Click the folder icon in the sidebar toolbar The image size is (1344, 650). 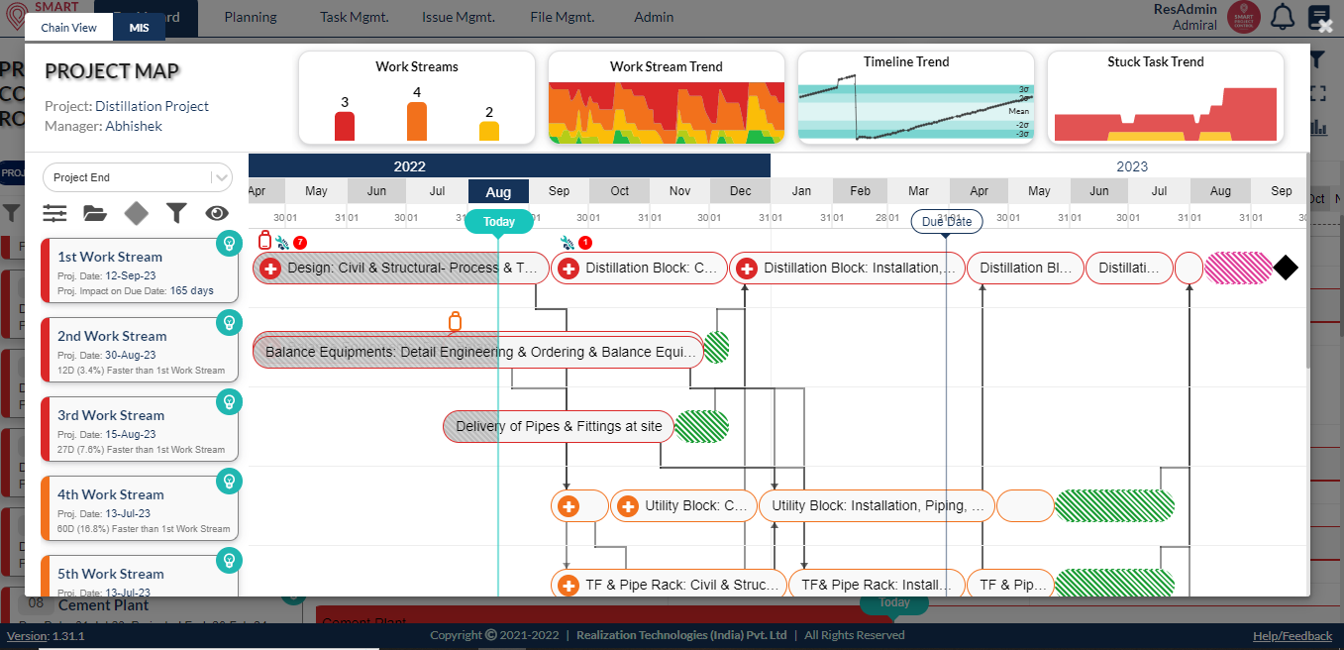point(95,212)
